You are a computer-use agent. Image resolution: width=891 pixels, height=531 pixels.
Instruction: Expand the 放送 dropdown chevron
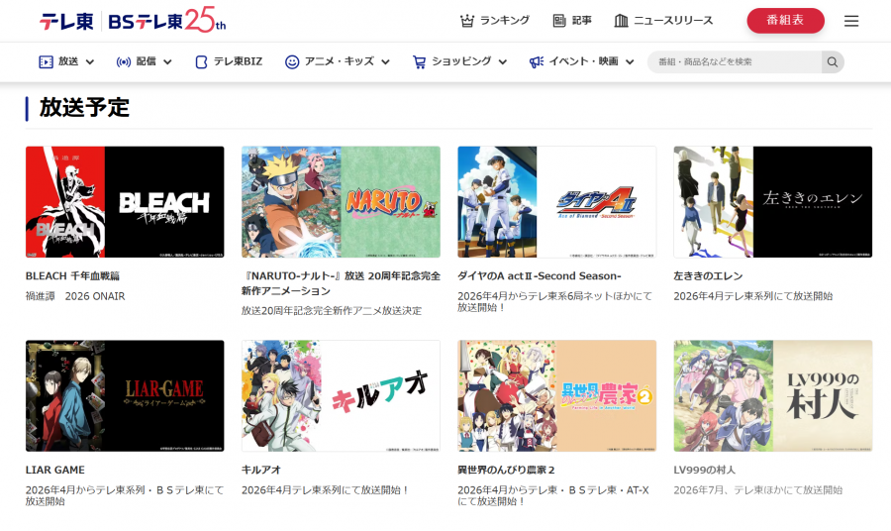coord(90,62)
